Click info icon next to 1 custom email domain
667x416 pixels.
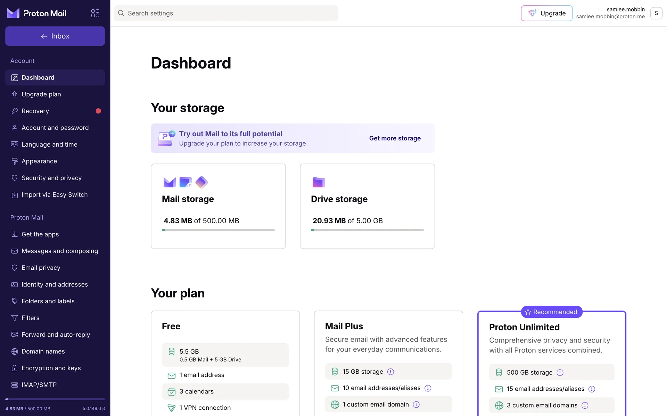click(x=416, y=405)
